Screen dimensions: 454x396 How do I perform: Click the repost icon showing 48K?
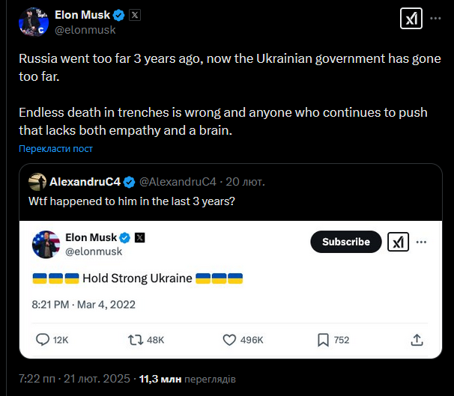pos(136,340)
